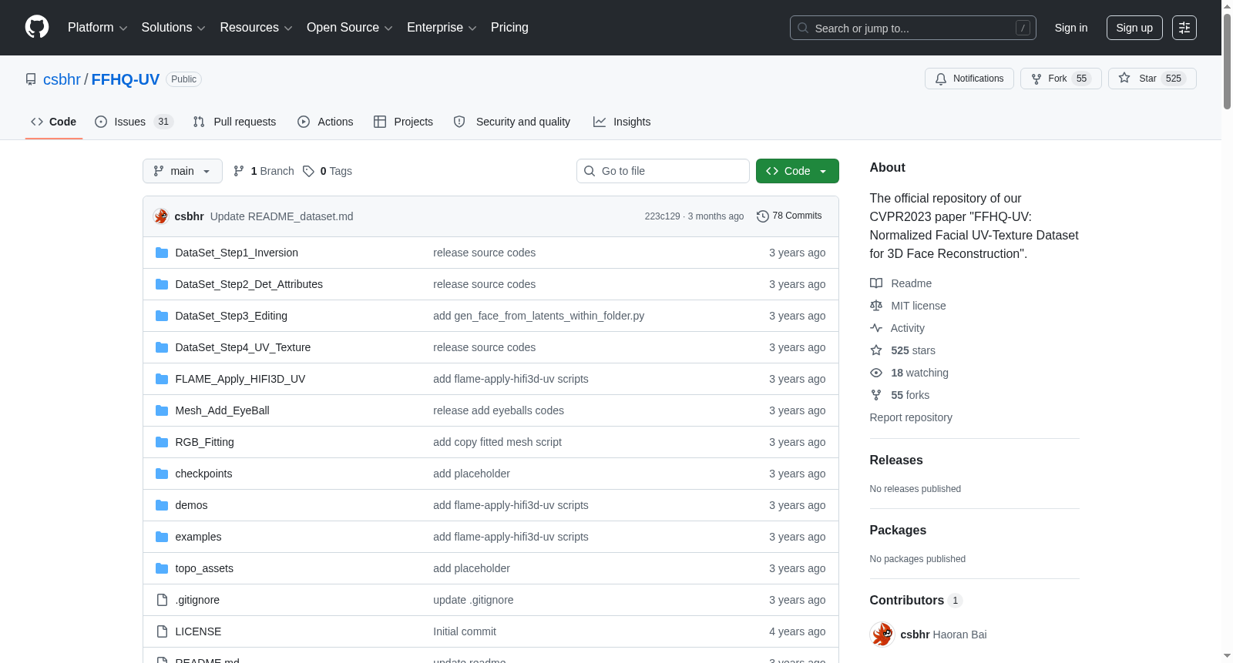
Task: Click the tag icon next to 0 Tags
Action: 308,171
